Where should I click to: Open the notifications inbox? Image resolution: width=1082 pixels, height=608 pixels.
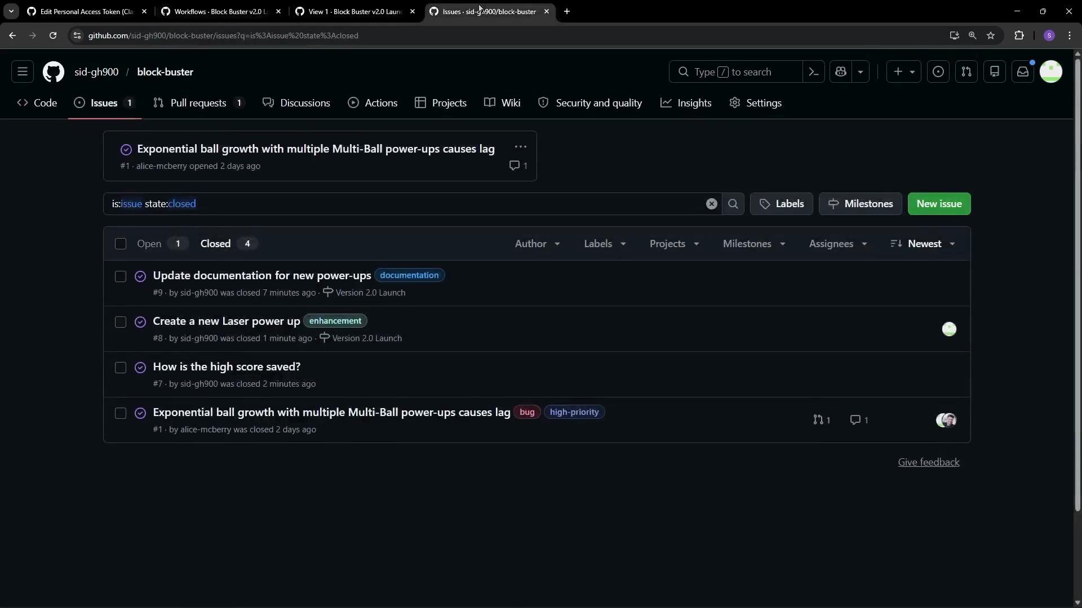(x=1023, y=72)
